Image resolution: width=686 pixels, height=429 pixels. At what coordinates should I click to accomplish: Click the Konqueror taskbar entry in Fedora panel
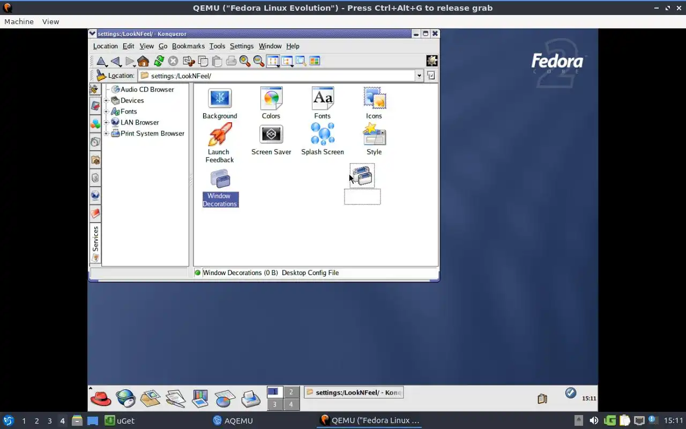coord(354,393)
